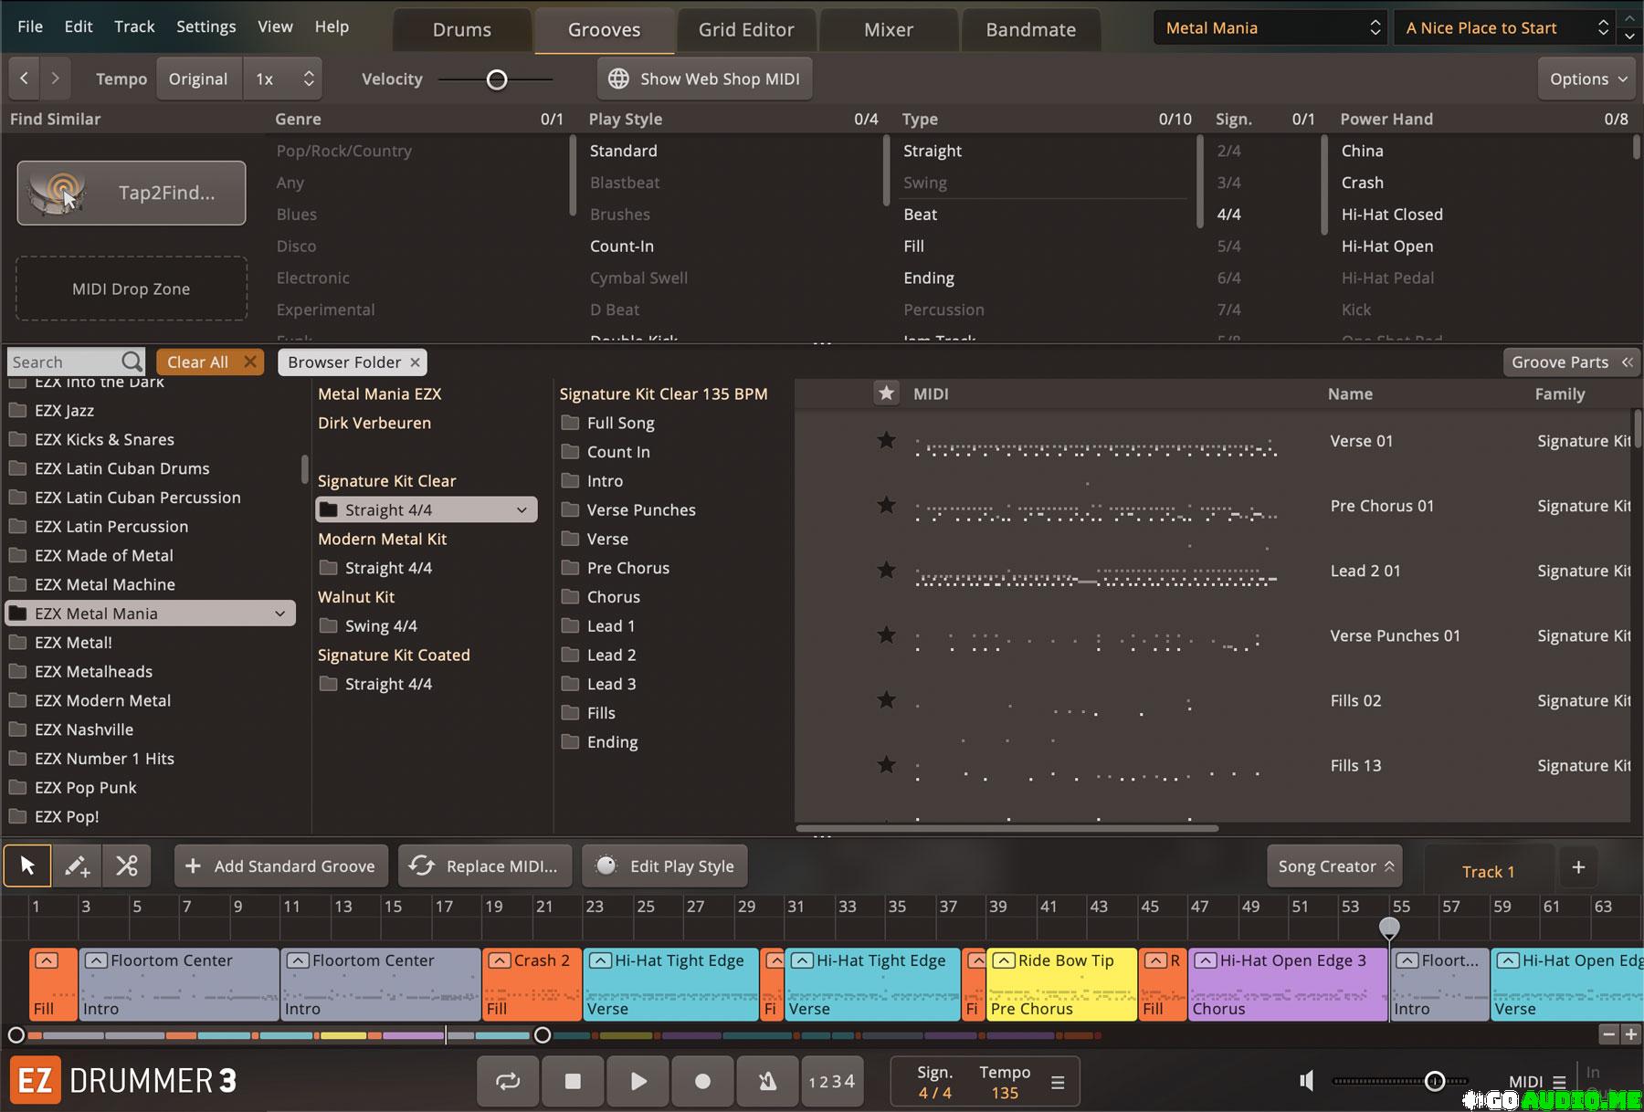Stop playback in transport

point(573,1081)
